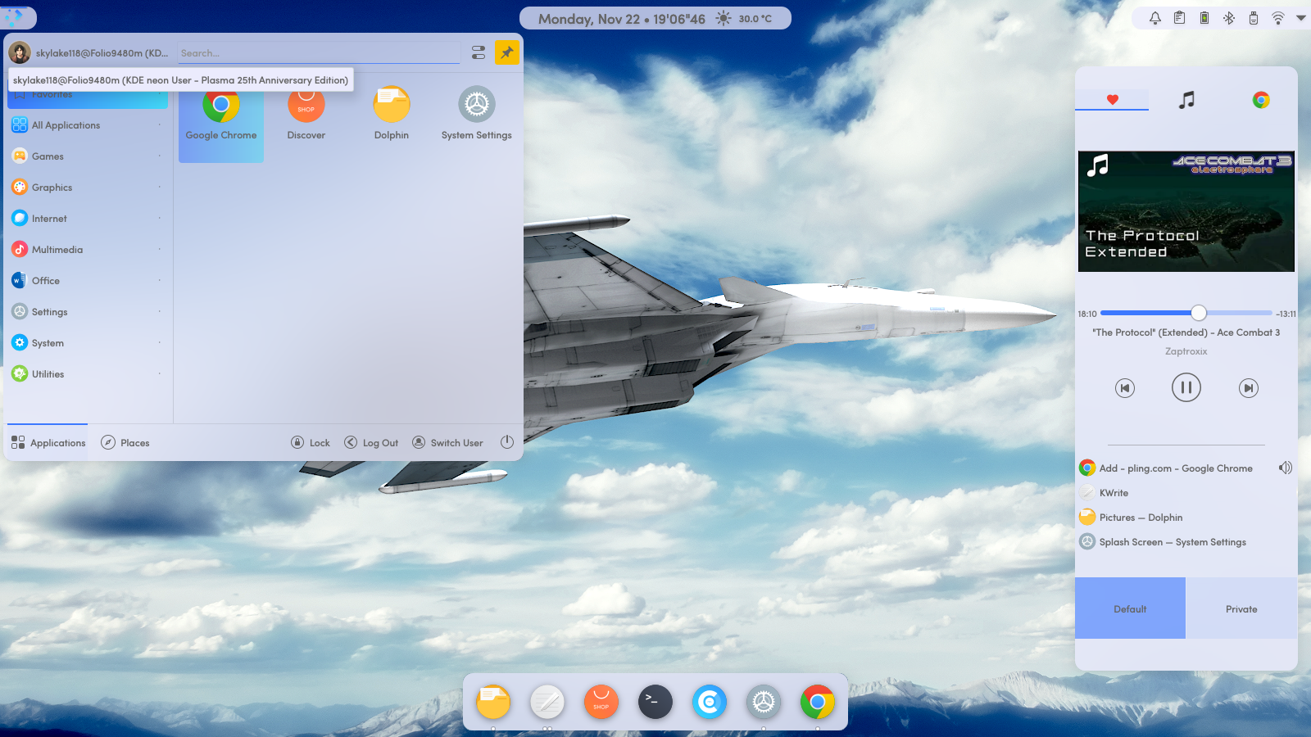Focus the launcher Search field
The width and height of the screenshot is (1311, 737).
click(319, 53)
